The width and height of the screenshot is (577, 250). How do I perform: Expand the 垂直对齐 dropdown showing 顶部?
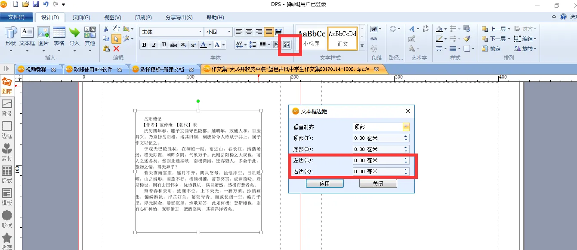tap(406, 127)
